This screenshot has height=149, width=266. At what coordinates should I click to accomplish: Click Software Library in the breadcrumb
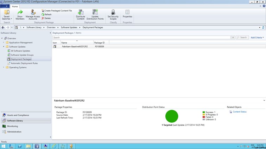(x=34, y=27)
